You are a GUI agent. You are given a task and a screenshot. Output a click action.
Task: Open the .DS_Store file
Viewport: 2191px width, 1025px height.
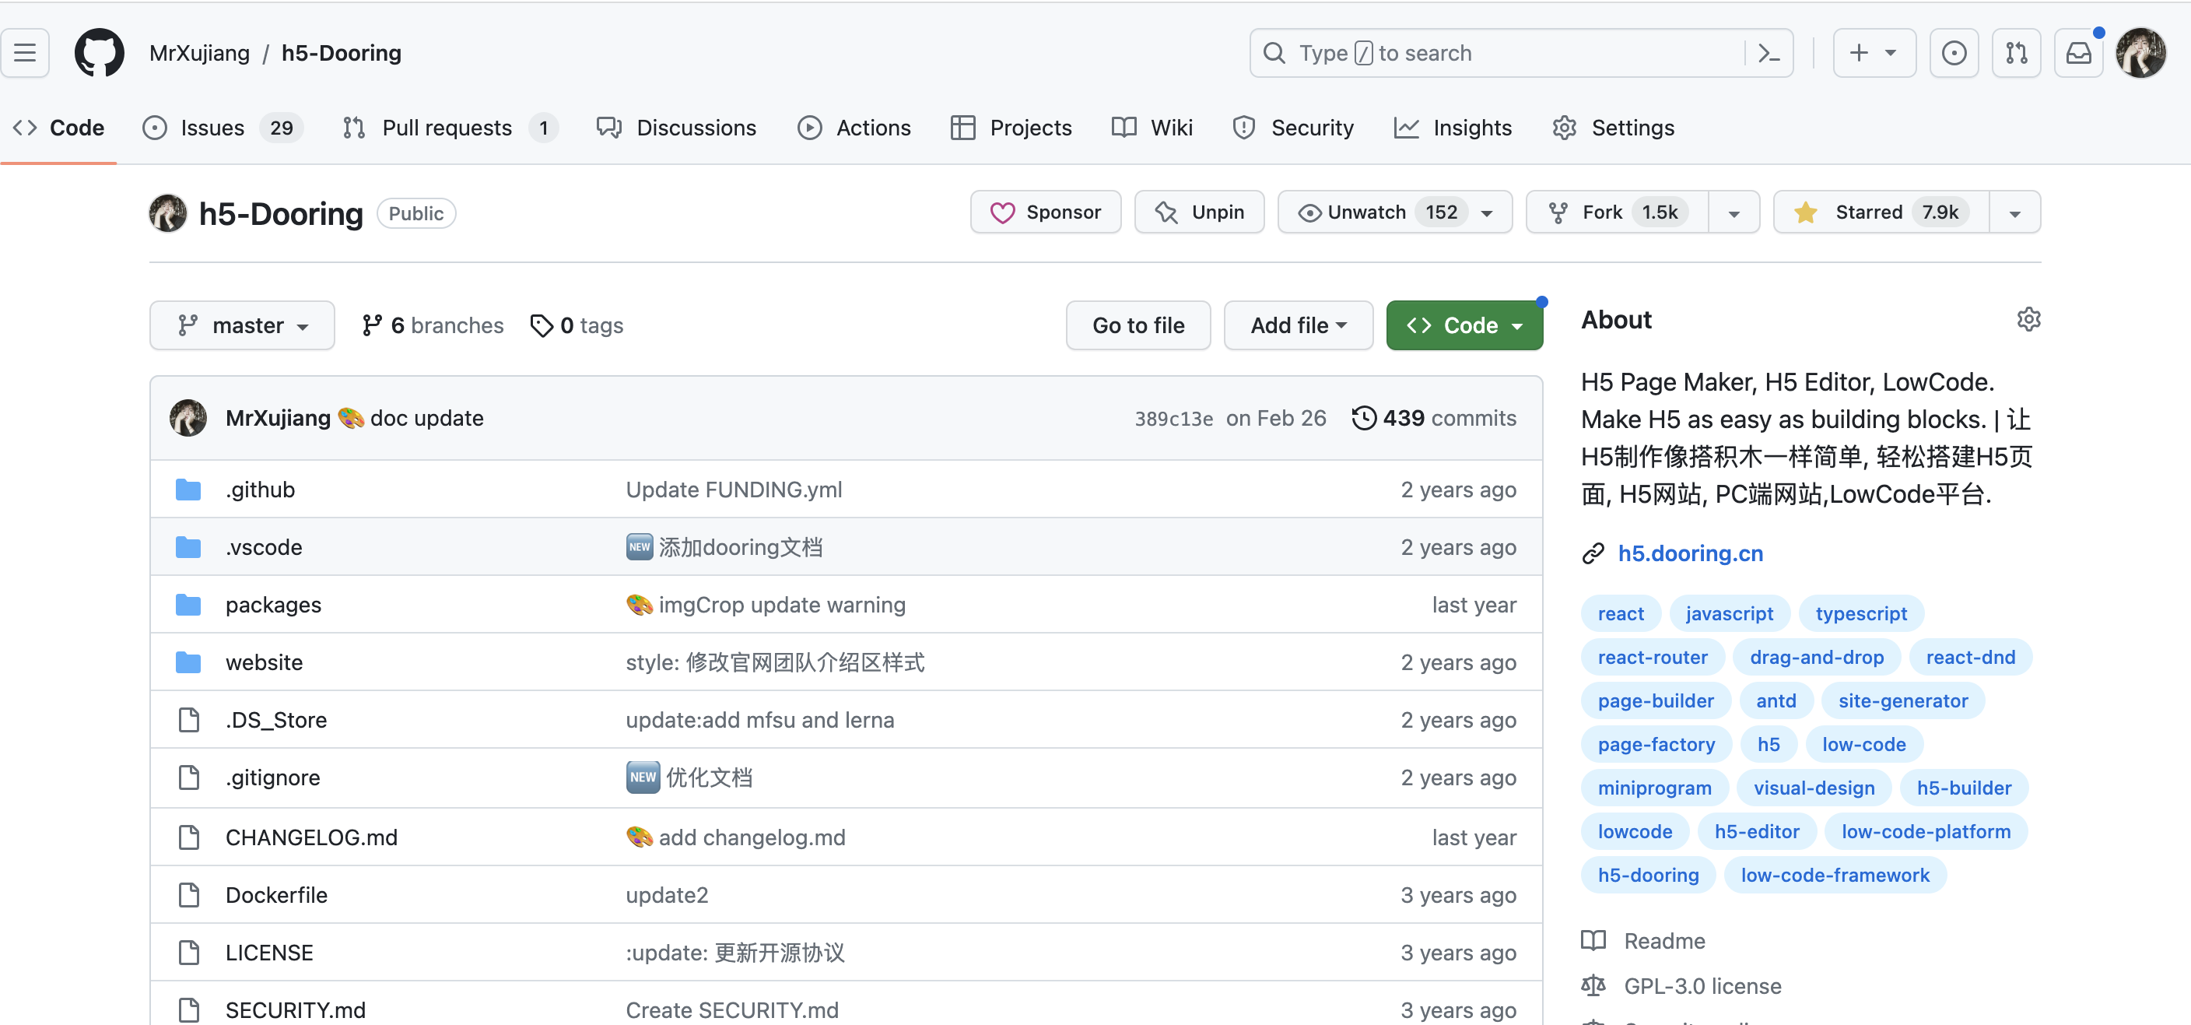[275, 721]
